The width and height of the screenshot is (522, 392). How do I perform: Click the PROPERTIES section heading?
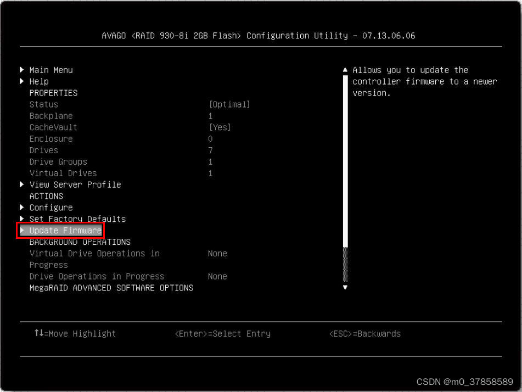53,93
